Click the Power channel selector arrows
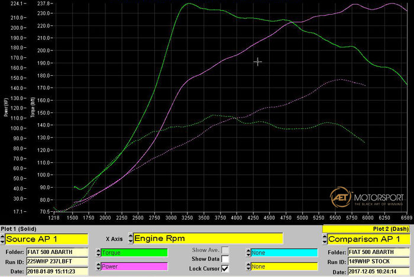Viewport: 414px width, 277px height. 98,266
